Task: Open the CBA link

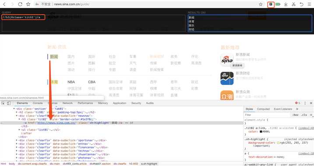Action: coord(92,82)
